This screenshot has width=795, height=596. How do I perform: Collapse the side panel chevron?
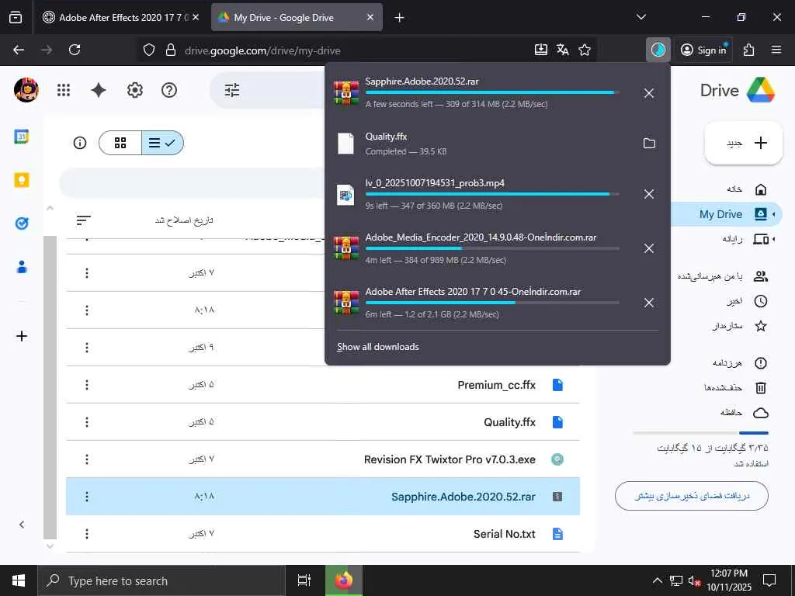21,525
